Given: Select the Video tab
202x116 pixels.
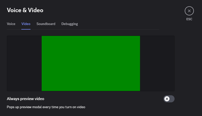Looking at the screenshot, I should tap(26, 24).
